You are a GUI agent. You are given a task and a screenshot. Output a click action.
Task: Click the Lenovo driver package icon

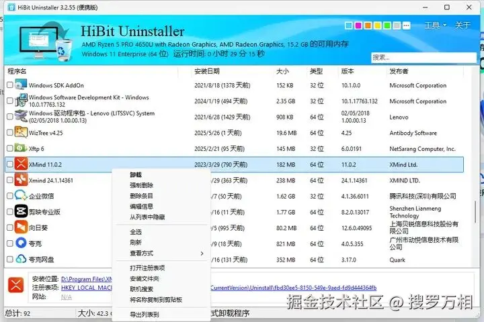click(21, 117)
